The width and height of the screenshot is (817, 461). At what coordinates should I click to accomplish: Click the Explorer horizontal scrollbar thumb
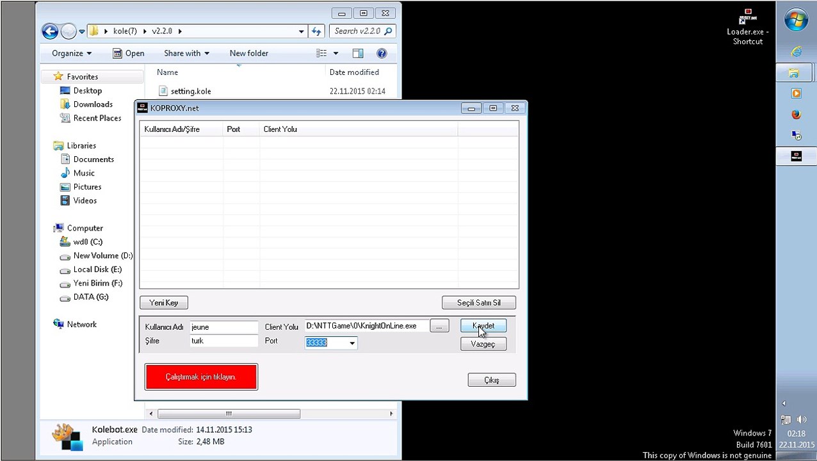[x=229, y=414]
